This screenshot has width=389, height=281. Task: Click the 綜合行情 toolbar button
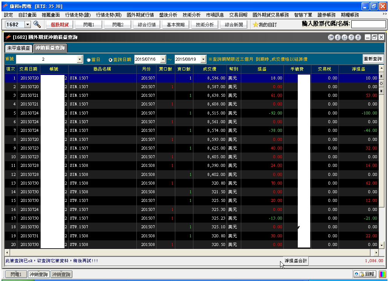coord(147,24)
